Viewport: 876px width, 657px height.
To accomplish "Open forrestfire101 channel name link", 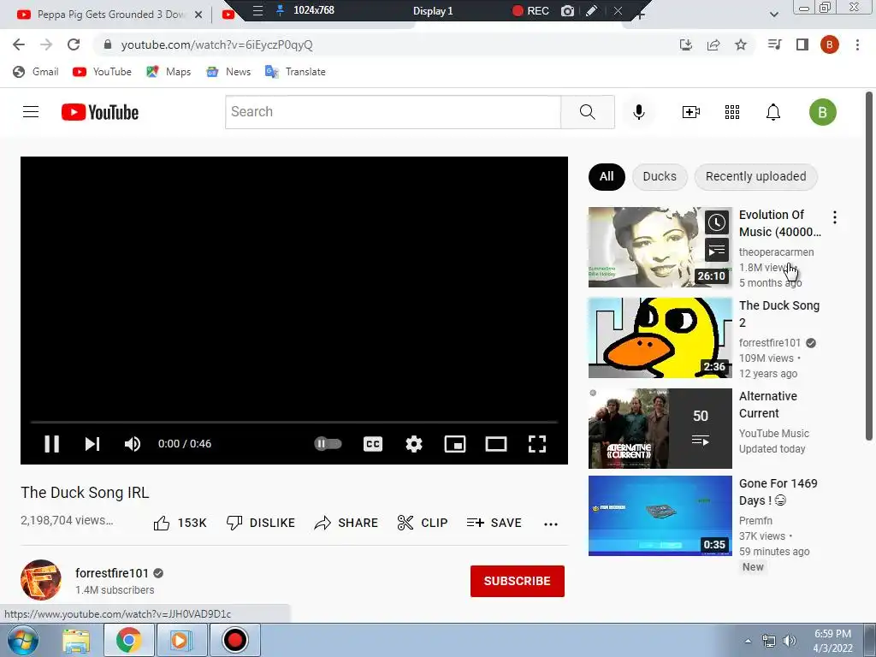I will point(112,573).
